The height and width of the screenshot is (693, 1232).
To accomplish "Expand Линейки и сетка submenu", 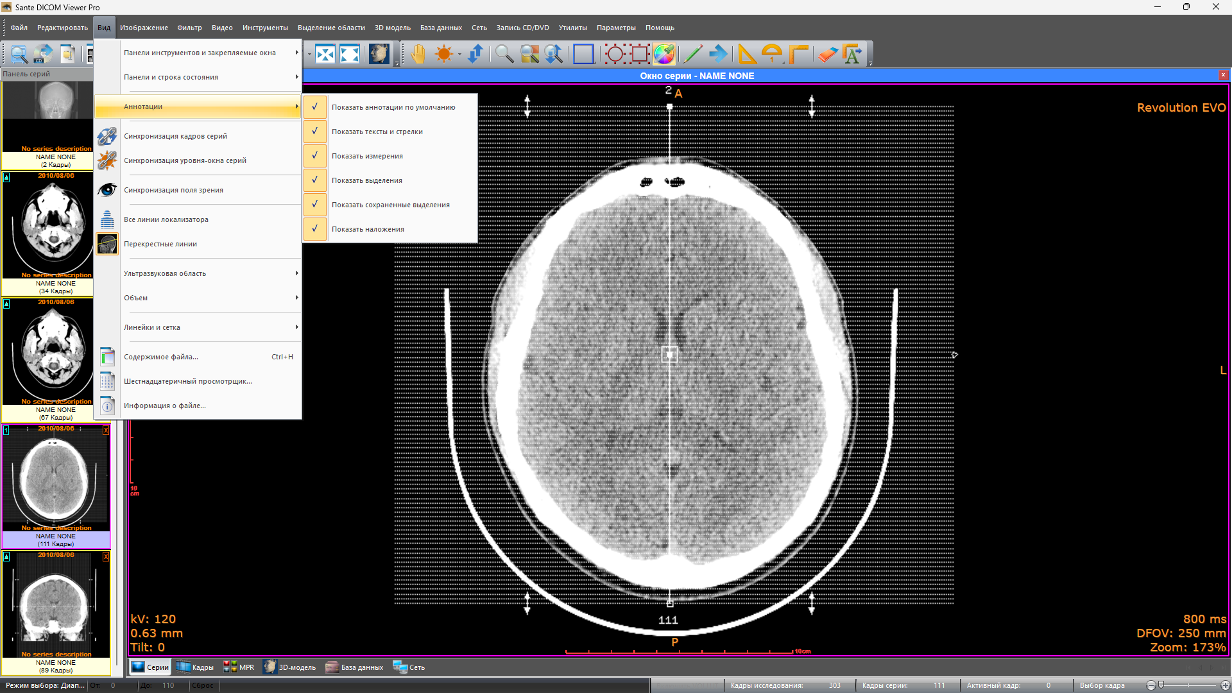I will click(x=198, y=327).
